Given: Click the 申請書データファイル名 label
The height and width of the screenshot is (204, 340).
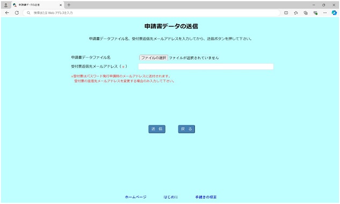Looking at the screenshot, I should [x=91, y=57].
